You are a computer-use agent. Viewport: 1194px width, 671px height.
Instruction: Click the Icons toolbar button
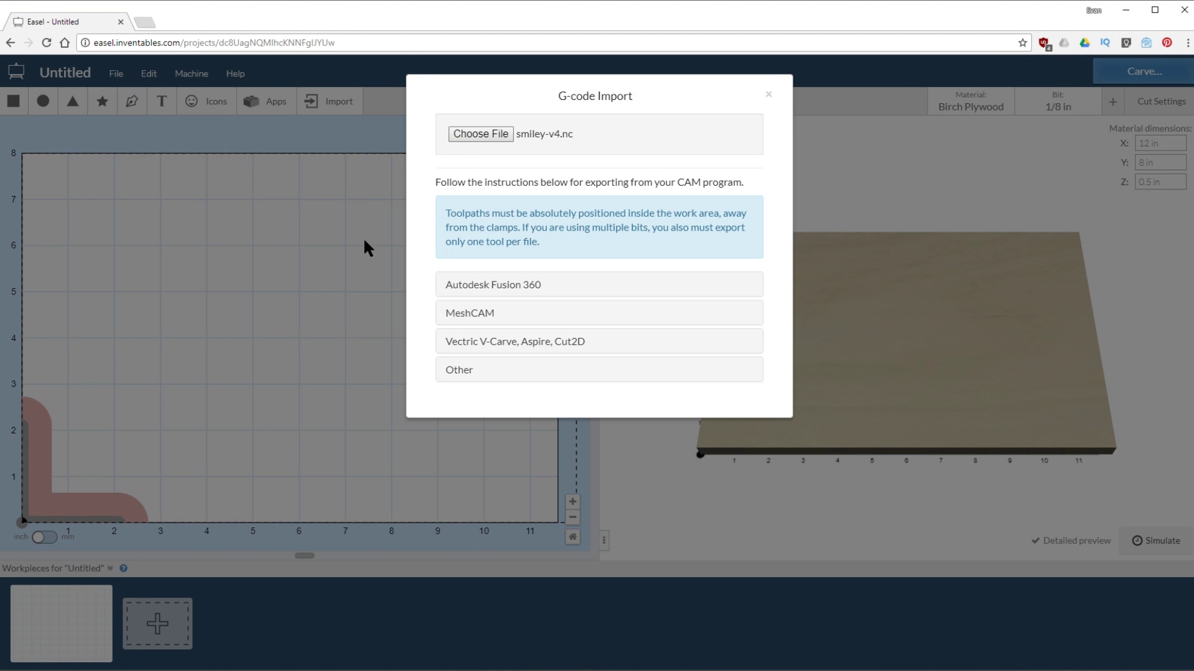(x=206, y=101)
